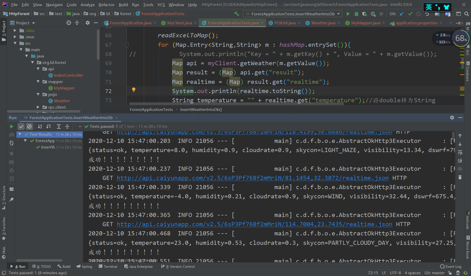Open the Spring tool window
This screenshot has width=471, height=276.
coord(84,267)
